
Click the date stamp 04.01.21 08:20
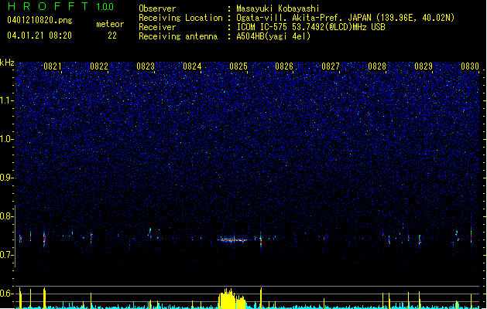(x=39, y=36)
